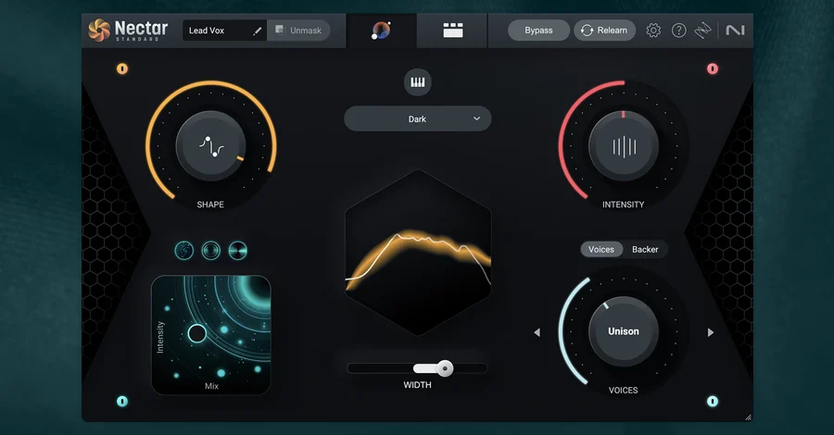This screenshot has width=834, height=435.
Task: Toggle the red power button near the Intensity knob
Action: coord(713,68)
